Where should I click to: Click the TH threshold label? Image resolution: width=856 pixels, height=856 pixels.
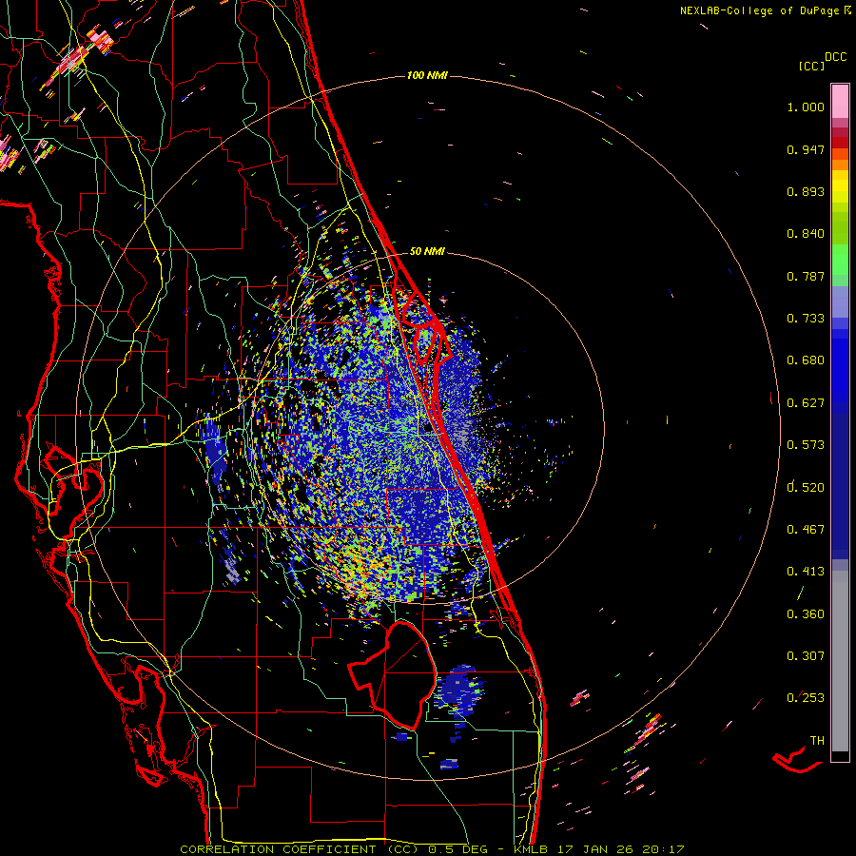[817, 741]
